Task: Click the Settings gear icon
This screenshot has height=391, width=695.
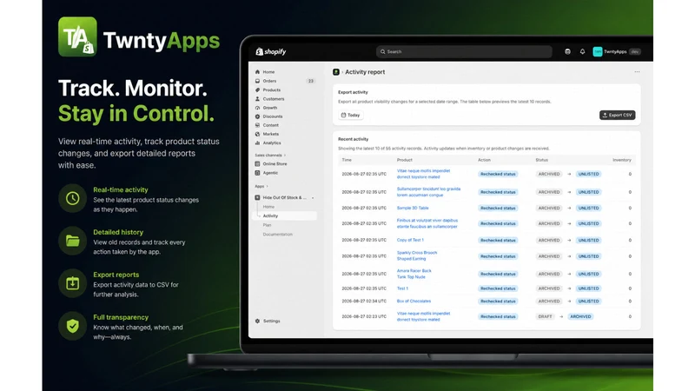Action: click(257, 321)
